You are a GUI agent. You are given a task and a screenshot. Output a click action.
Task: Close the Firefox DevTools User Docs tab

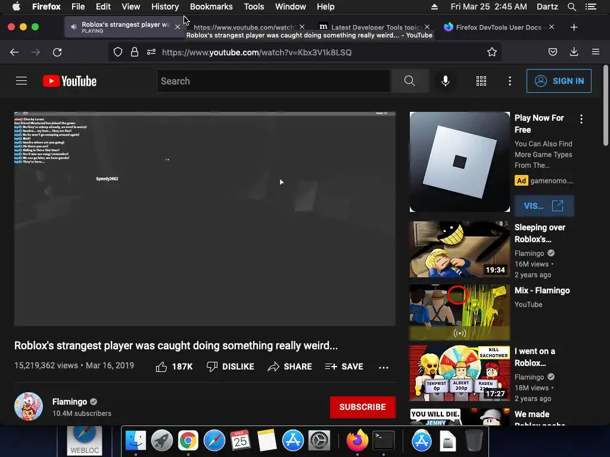552,27
